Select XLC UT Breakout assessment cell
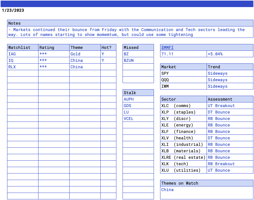Screen dimensions: 254x200 (230, 106)
